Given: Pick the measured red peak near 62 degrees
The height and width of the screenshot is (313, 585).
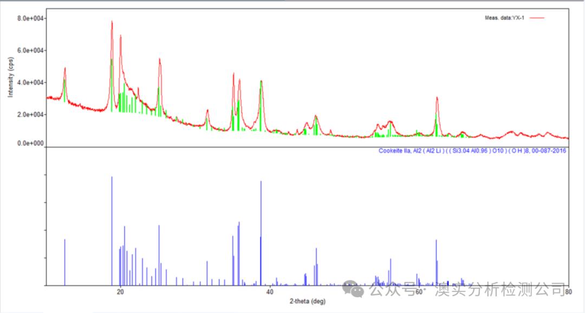Looking at the screenshot, I should point(437,98).
